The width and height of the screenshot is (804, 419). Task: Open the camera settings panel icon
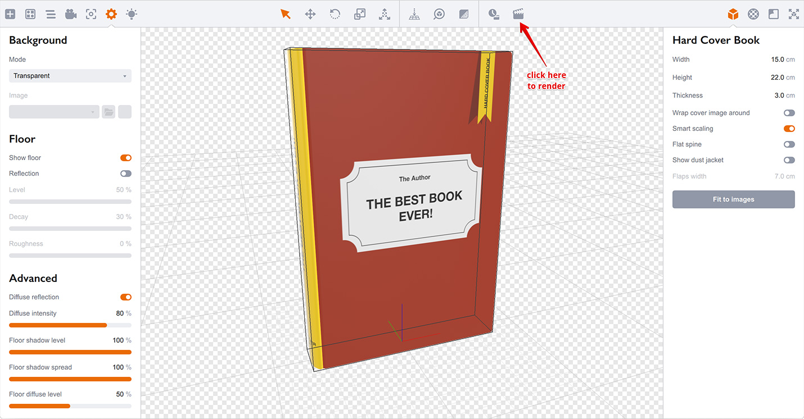coord(71,14)
